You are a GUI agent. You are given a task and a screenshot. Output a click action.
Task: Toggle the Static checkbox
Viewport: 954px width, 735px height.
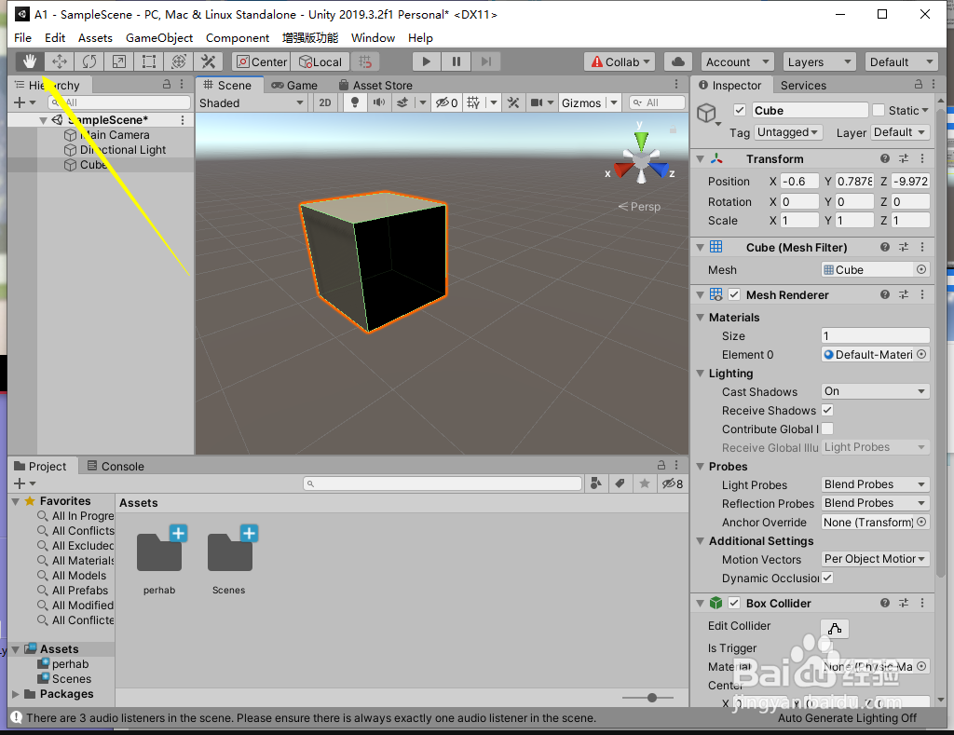(x=878, y=110)
